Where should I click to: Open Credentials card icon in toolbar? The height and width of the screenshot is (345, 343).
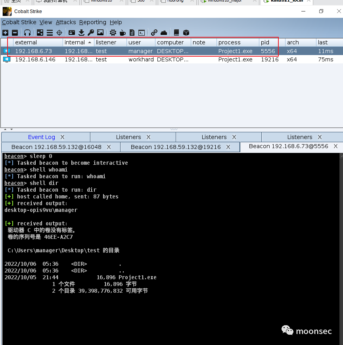tap(72, 33)
